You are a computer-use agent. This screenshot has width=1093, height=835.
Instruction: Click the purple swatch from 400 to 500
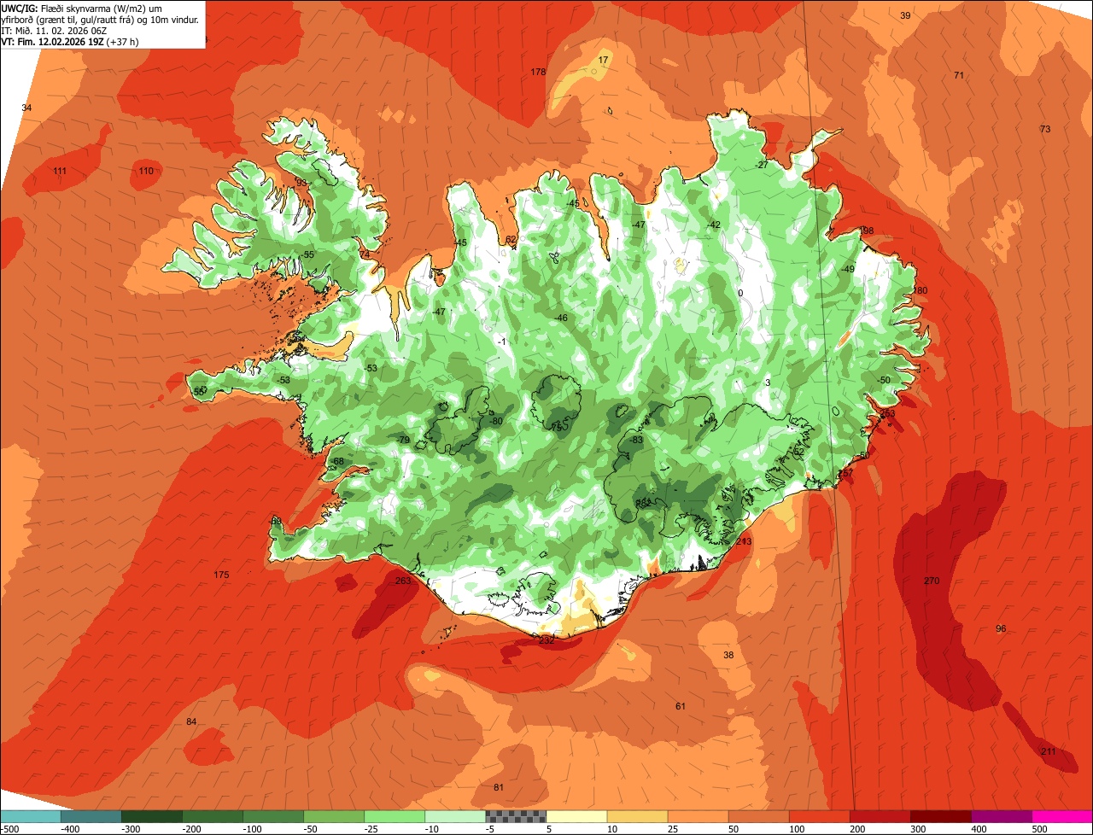pyautogui.click(x=1002, y=816)
